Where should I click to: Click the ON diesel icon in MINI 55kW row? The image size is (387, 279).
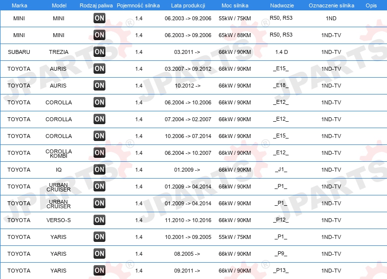pyautogui.click(x=99, y=18)
